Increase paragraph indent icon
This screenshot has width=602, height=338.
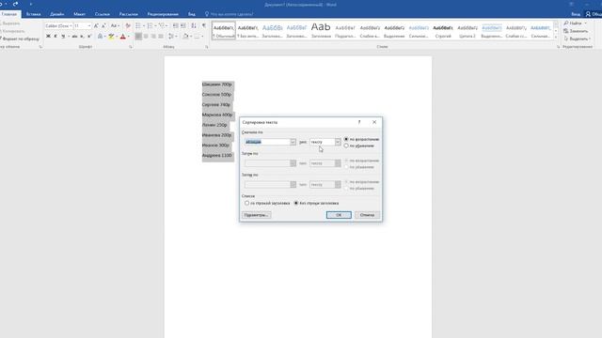pyautogui.click(x=183, y=25)
